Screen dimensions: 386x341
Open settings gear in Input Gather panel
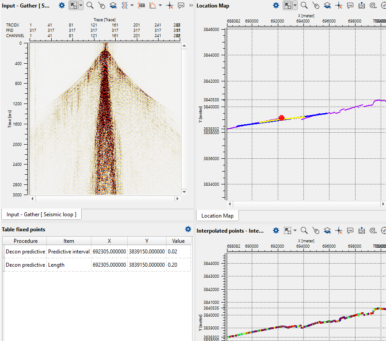pos(62,5)
